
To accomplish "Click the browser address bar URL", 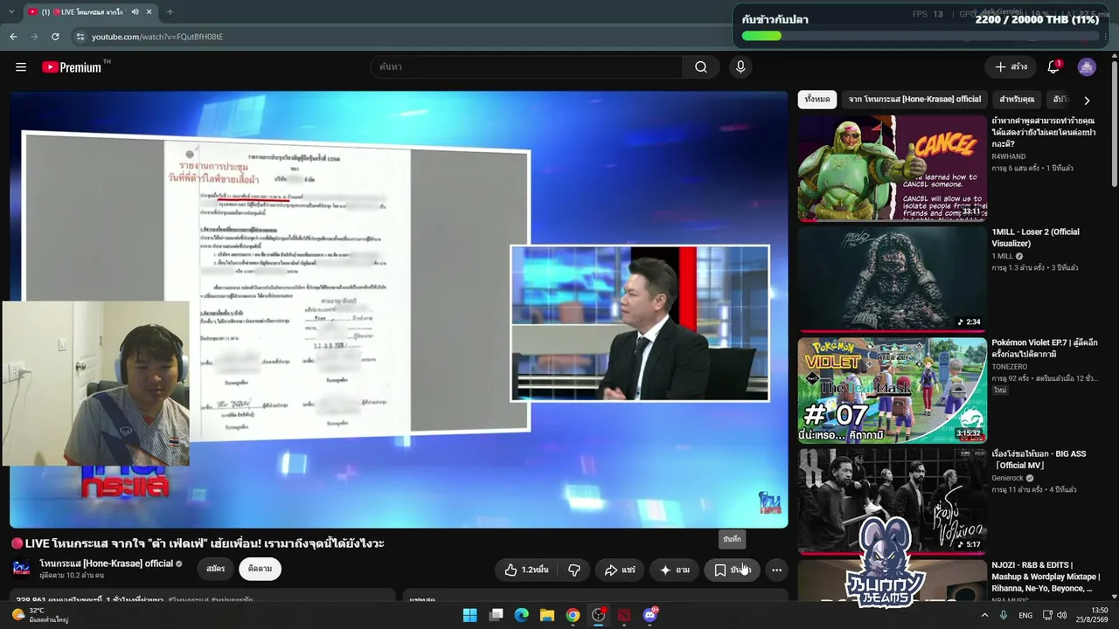I will pos(157,37).
